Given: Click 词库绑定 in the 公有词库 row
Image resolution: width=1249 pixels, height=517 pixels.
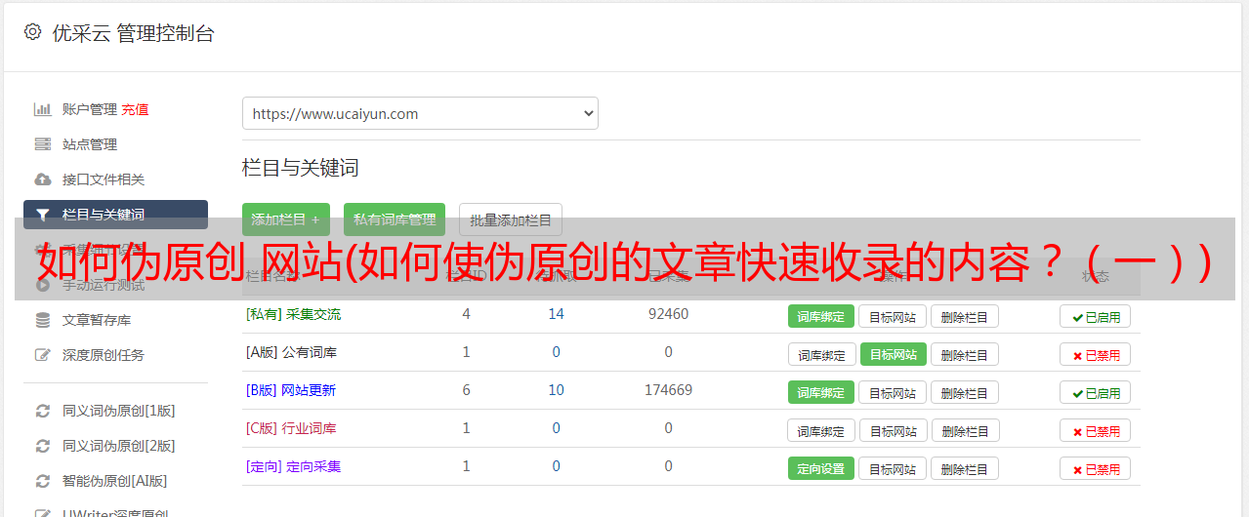Looking at the screenshot, I should pyautogui.click(x=821, y=354).
